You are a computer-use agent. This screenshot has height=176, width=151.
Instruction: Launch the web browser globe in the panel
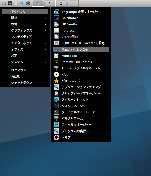[x=22, y=3]
